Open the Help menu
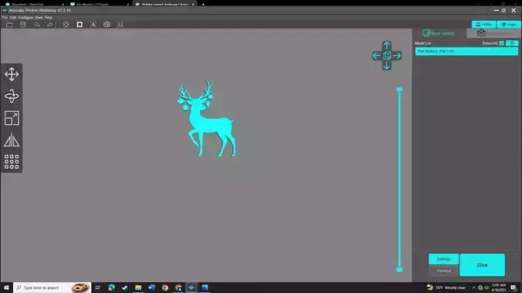This screenshot has height=293, width=522. click(x=49, y=17)
